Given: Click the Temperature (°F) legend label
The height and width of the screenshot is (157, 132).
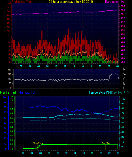Looking at the screenshot, I should click(100, 93).
